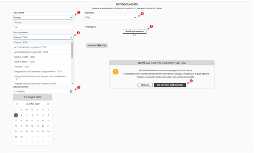This screenshot has height=153, width=254.
Task: Click the NUMERAZIONE PROGRESSIVA FATTURA title
Action: pyautogui.click(x=162, y=63)
